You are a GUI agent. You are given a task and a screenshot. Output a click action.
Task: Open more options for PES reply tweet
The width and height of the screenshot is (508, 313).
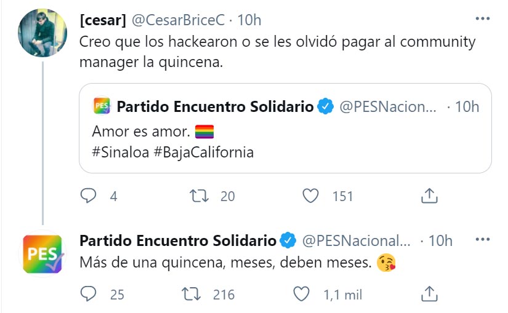(x=482, y=240)
